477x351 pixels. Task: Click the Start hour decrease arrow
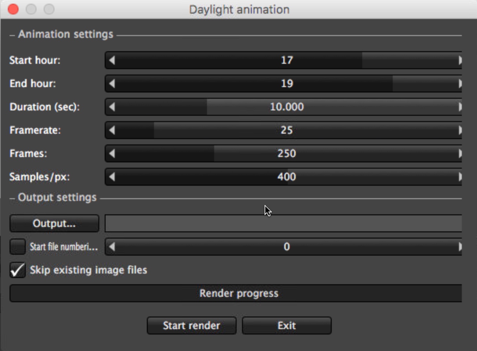112,60
